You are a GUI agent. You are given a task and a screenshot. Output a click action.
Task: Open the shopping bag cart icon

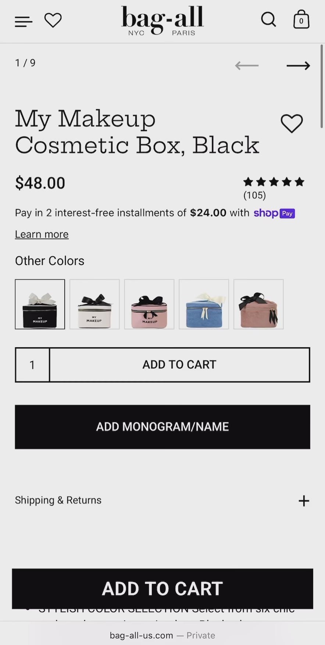pyautogui.click(x=301, y=20)
